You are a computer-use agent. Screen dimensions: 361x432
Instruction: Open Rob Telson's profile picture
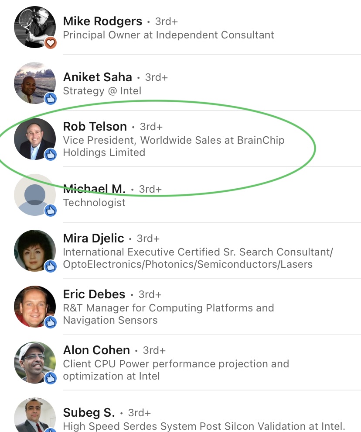[34, 138]
